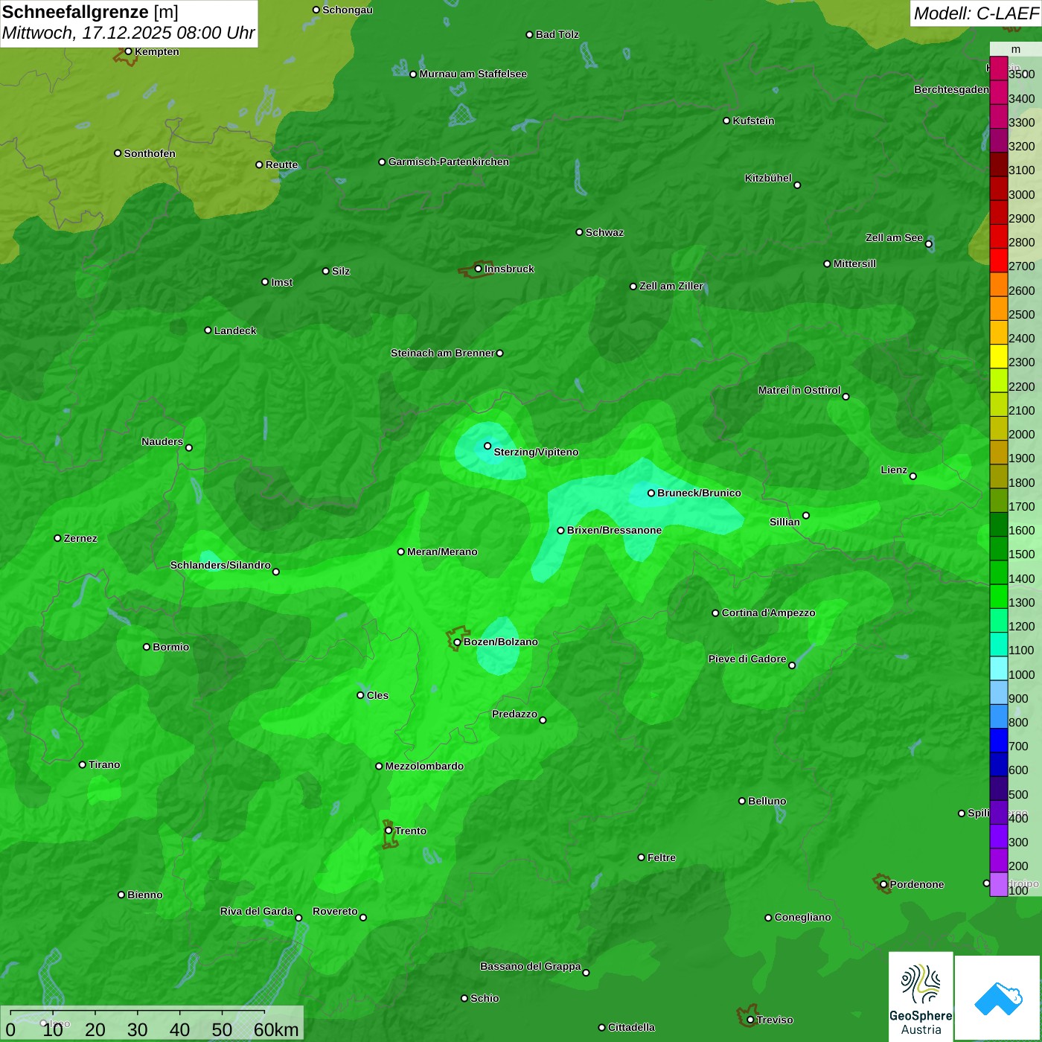The height and width of the screenshot is (1042, 1042).
Task: Pick the lilac swatch at the legend bottom
Action: (999, 884)
